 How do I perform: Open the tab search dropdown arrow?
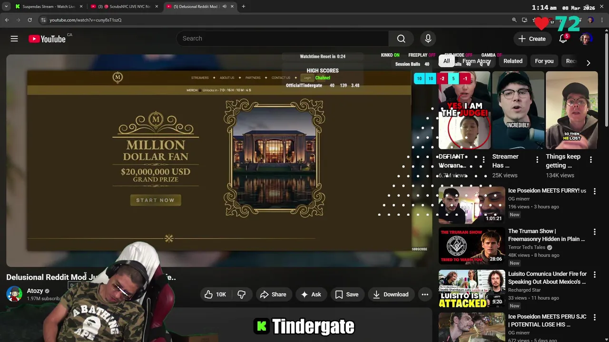(6, 7)
